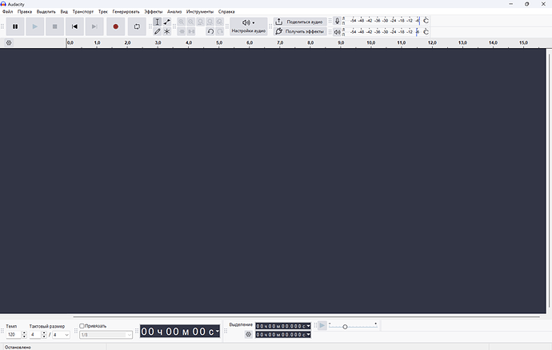Screen dimensions: 552x350
Task: Open the selection end format dropdown arrow
Action: (x=308, y=335)
